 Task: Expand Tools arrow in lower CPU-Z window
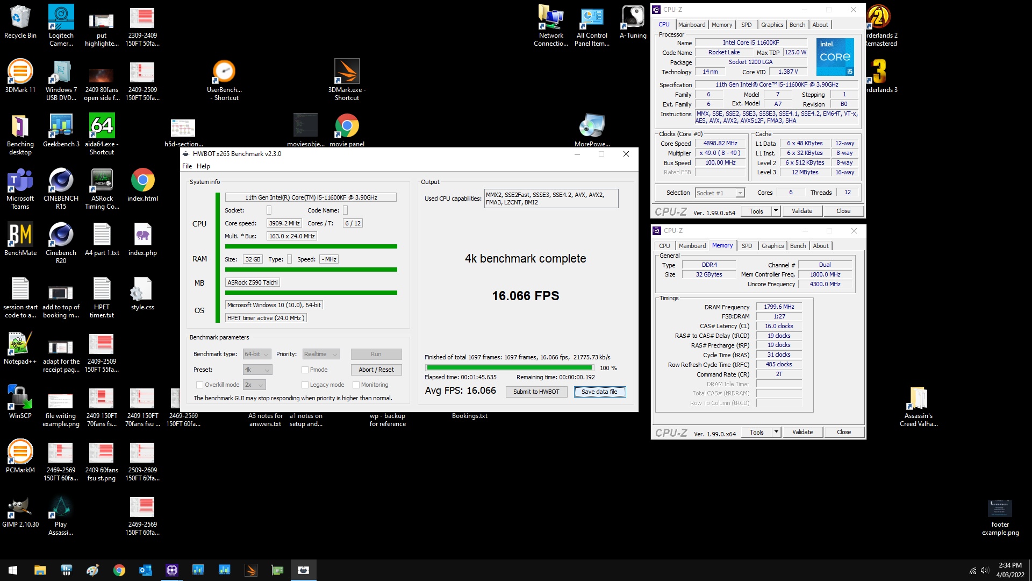coord(776,432)
